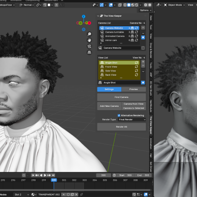Open Normal transform orientation dropdown
Screen dimensions: 197x197
pos(27,5)
